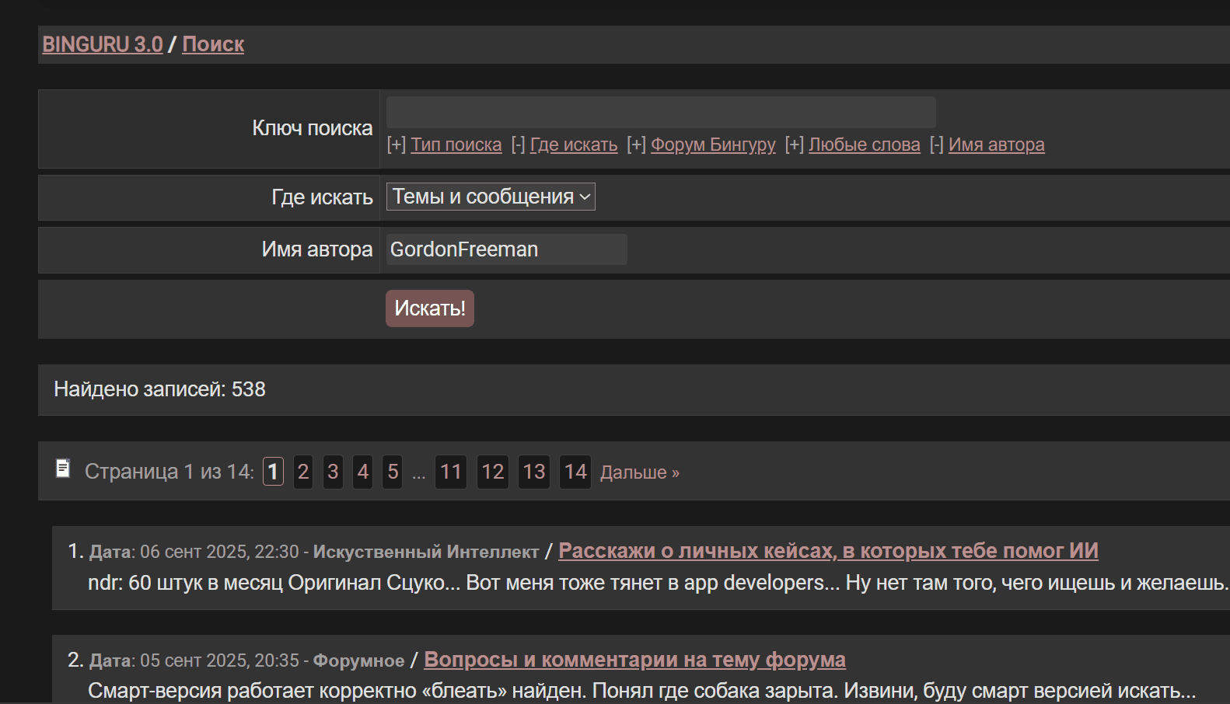Toggle the 'Любые слова' search option
1230x704 pixels.
864,145
